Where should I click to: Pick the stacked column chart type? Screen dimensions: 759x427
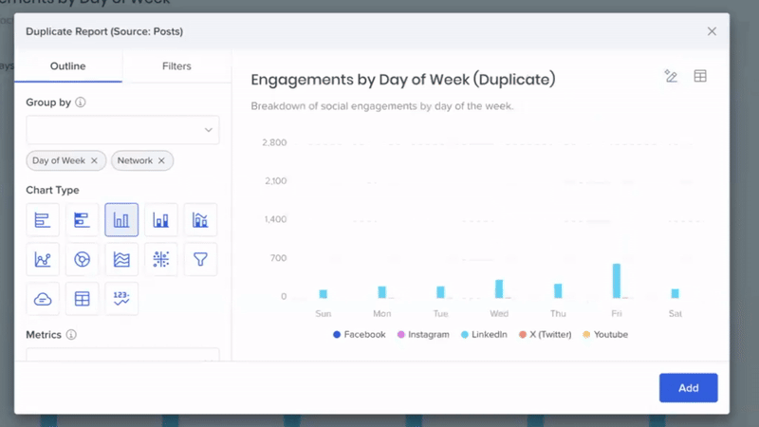(x=161, y=220)
